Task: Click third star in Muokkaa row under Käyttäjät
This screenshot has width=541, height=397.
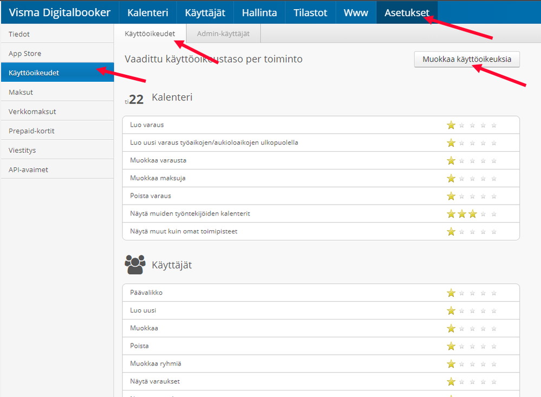Action: (472, 329)
